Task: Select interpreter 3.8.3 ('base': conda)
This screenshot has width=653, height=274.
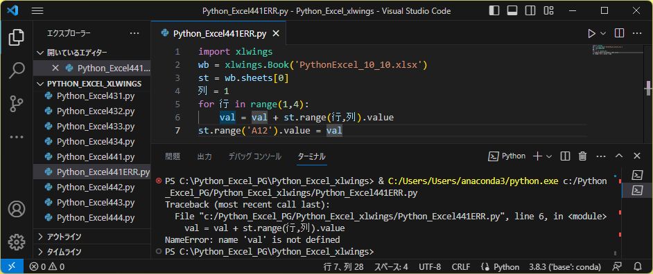Action: 565,267
